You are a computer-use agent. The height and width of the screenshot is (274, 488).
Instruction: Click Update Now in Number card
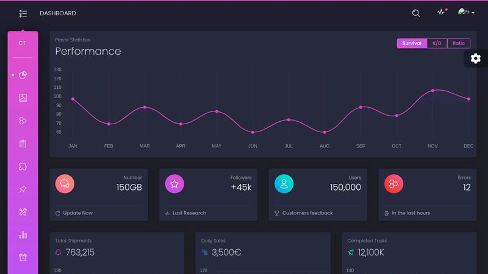click(77, 213)
